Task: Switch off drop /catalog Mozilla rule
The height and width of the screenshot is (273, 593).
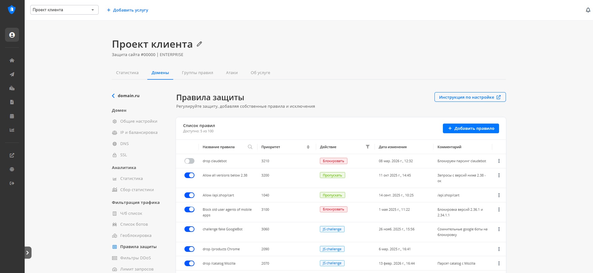Action: pos(189,263)
